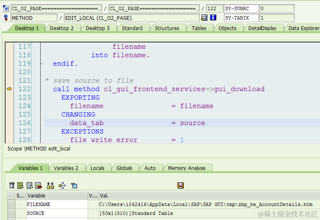Click the 'Scope \METHOD edit_local' status text
The height and width of the screenshot is (220, 320).
(39, 148)
